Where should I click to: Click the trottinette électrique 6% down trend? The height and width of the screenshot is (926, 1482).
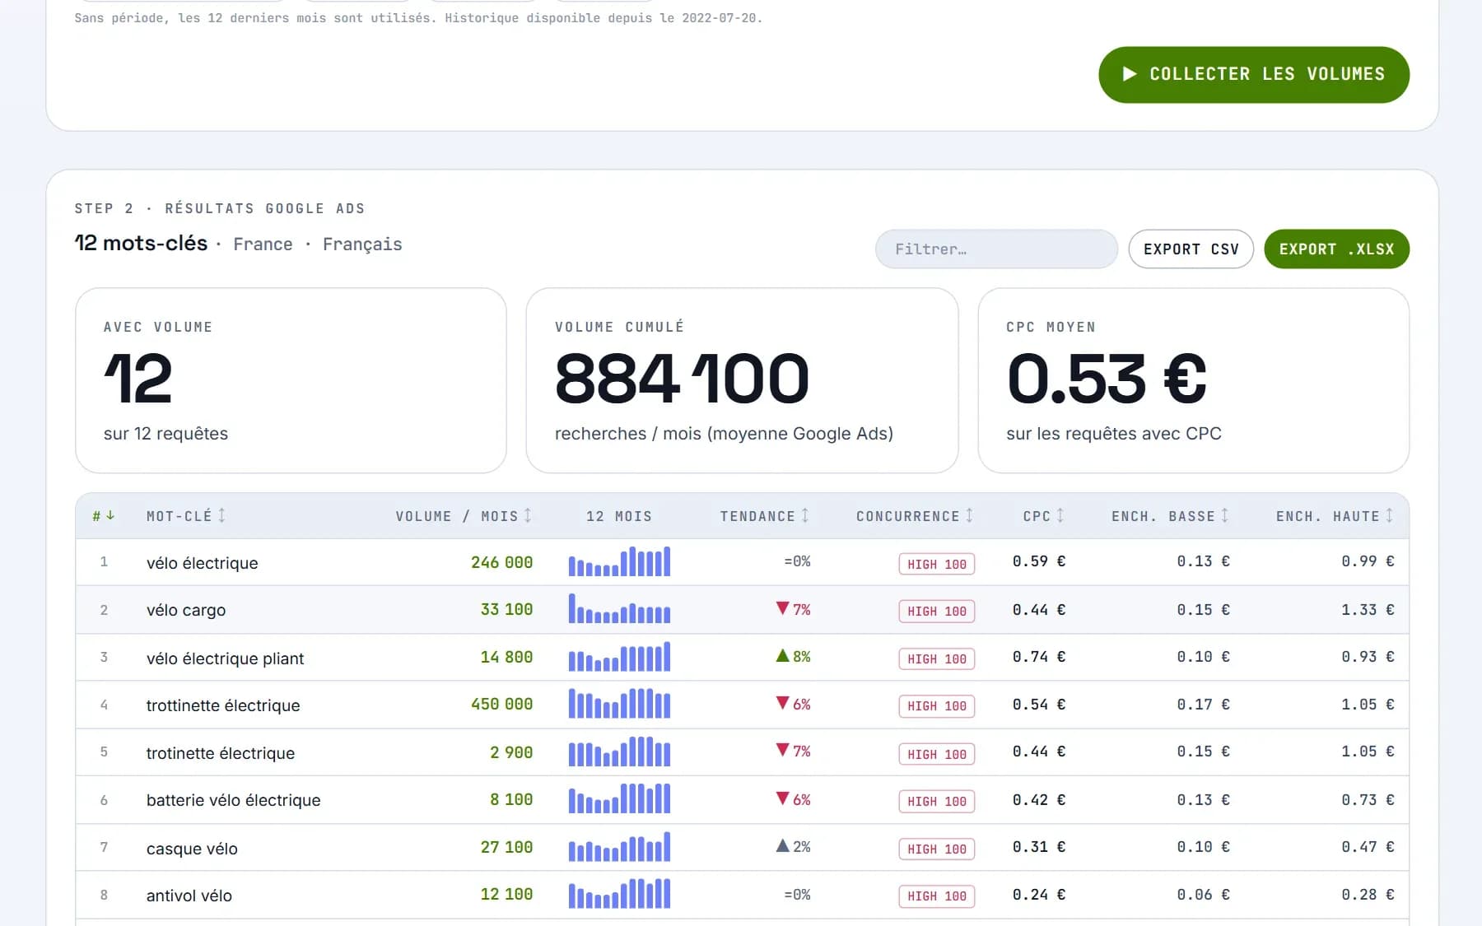[x=794, y=704]
